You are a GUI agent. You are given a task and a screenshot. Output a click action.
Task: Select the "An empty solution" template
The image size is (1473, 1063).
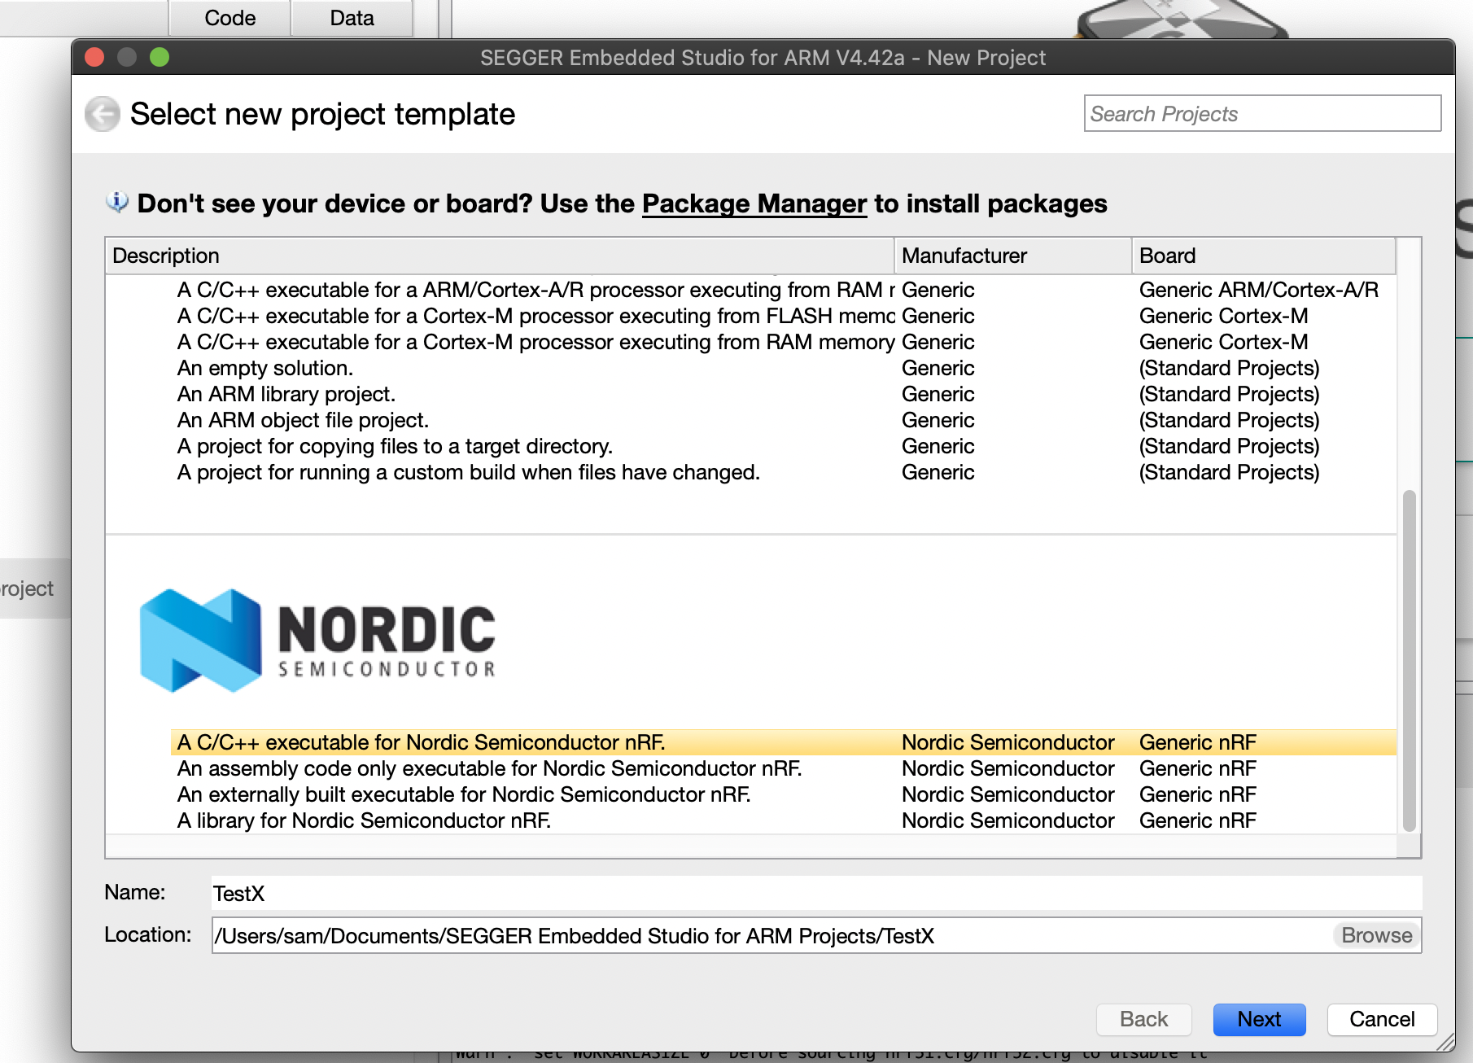[265, 368]
